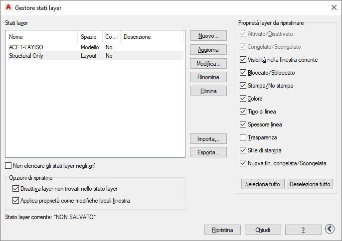Screen dimensions: 342x241
Task: Click the Elimina button
Action: pyautogui.click(x=208, y=92)
